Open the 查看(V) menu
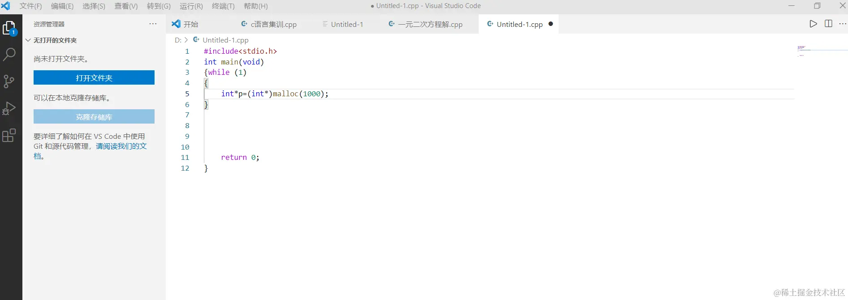Image resolution: width=848 pixels, height=300 pixels. coord(126,6)
